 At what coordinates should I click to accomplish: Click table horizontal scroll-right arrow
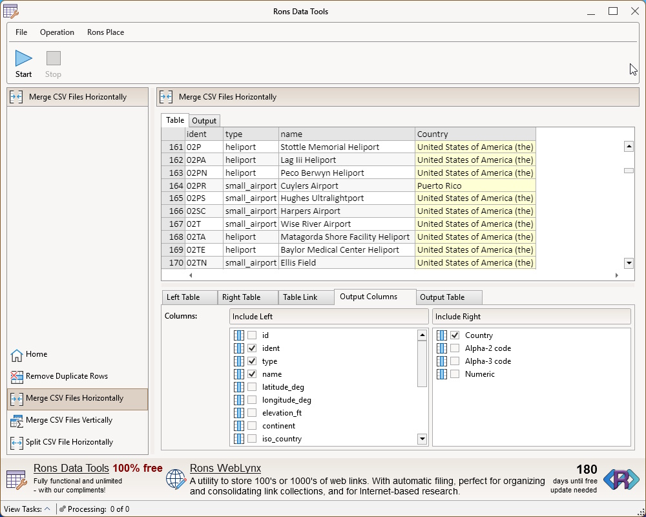[617, 275]
